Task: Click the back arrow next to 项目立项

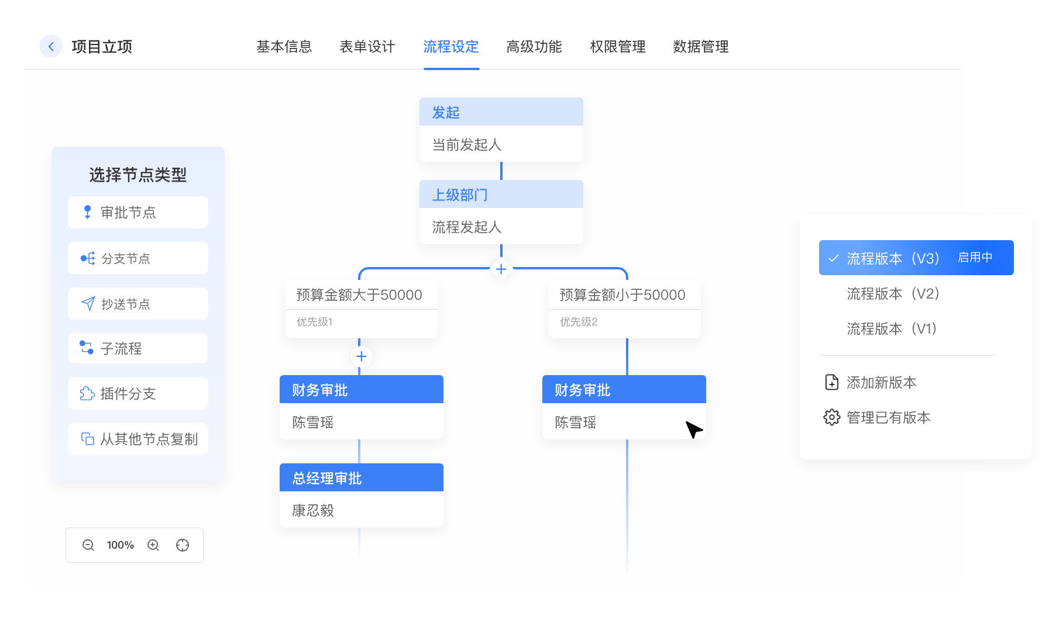Action: [51, 46]
